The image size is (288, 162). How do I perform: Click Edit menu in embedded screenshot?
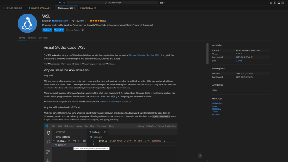(60, 126)
